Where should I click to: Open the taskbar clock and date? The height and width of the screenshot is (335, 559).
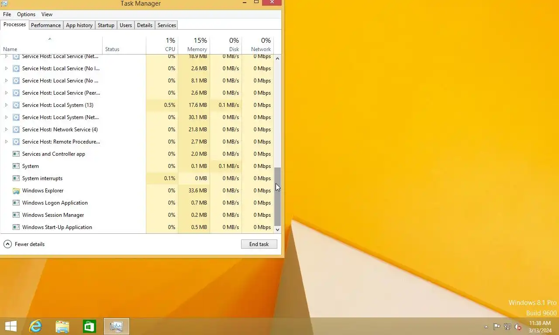coord(540,327)
